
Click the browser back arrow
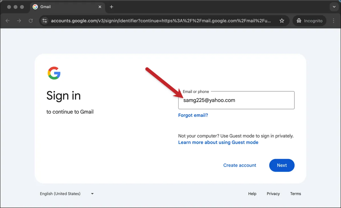tap(8, 21)
